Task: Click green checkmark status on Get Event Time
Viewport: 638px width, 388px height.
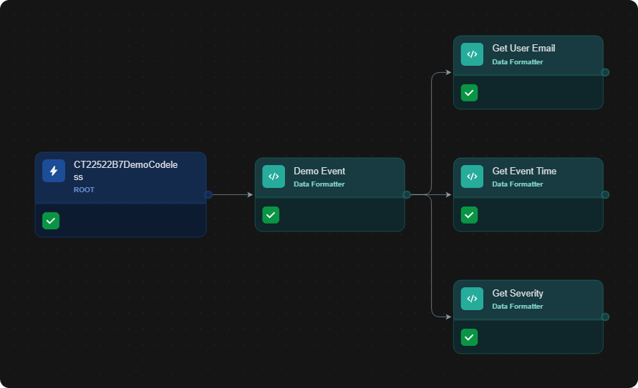Action: [x=469, y=215]
